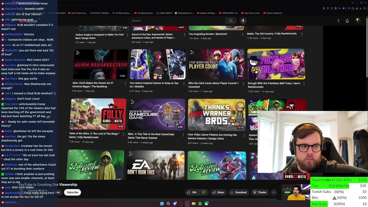This screenshot has height=207, width=368.
Task: Open 'Pointless Skill Trees' thumbnail
Action: pos(276,64)
